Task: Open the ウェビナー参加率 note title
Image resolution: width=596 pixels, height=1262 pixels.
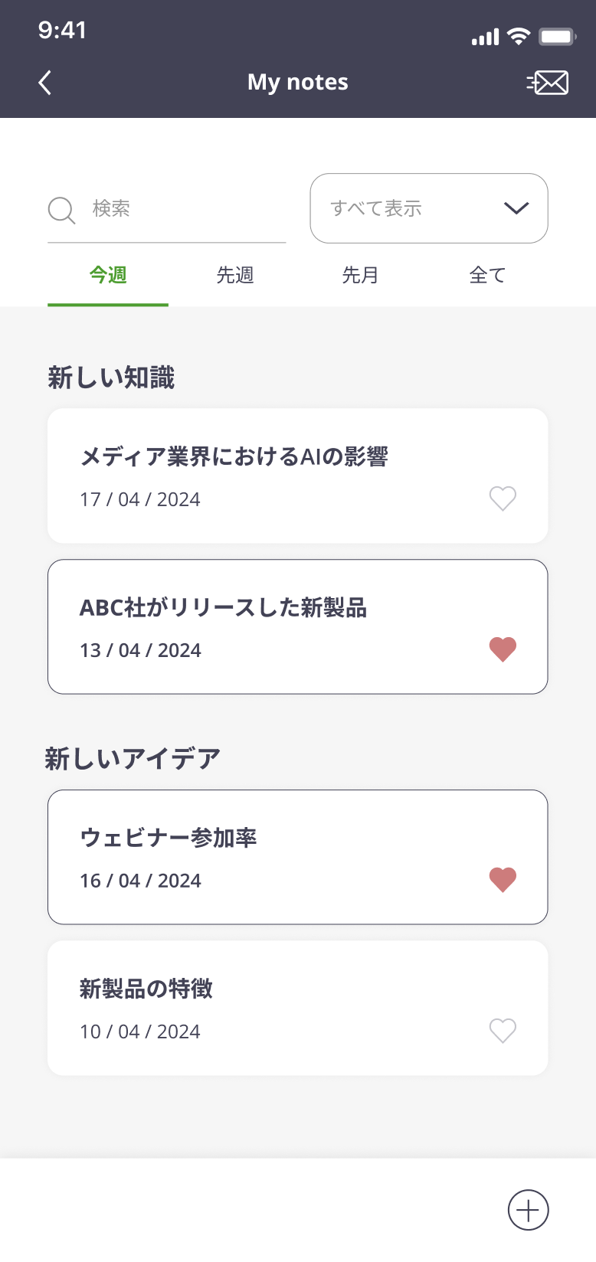Action: coord(168,838)
